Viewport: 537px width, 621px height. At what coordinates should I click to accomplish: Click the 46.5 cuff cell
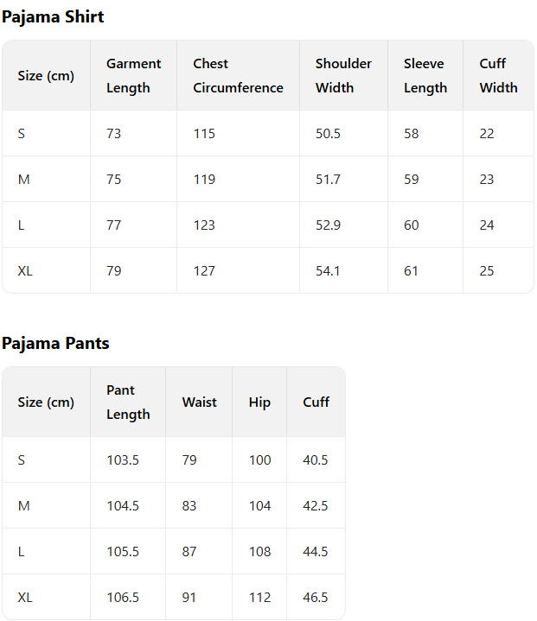tap(316, 597)
